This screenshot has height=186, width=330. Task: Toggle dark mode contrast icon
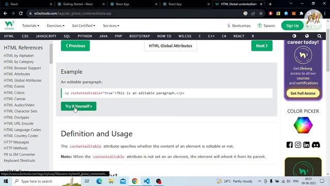(x=294, y=36)
